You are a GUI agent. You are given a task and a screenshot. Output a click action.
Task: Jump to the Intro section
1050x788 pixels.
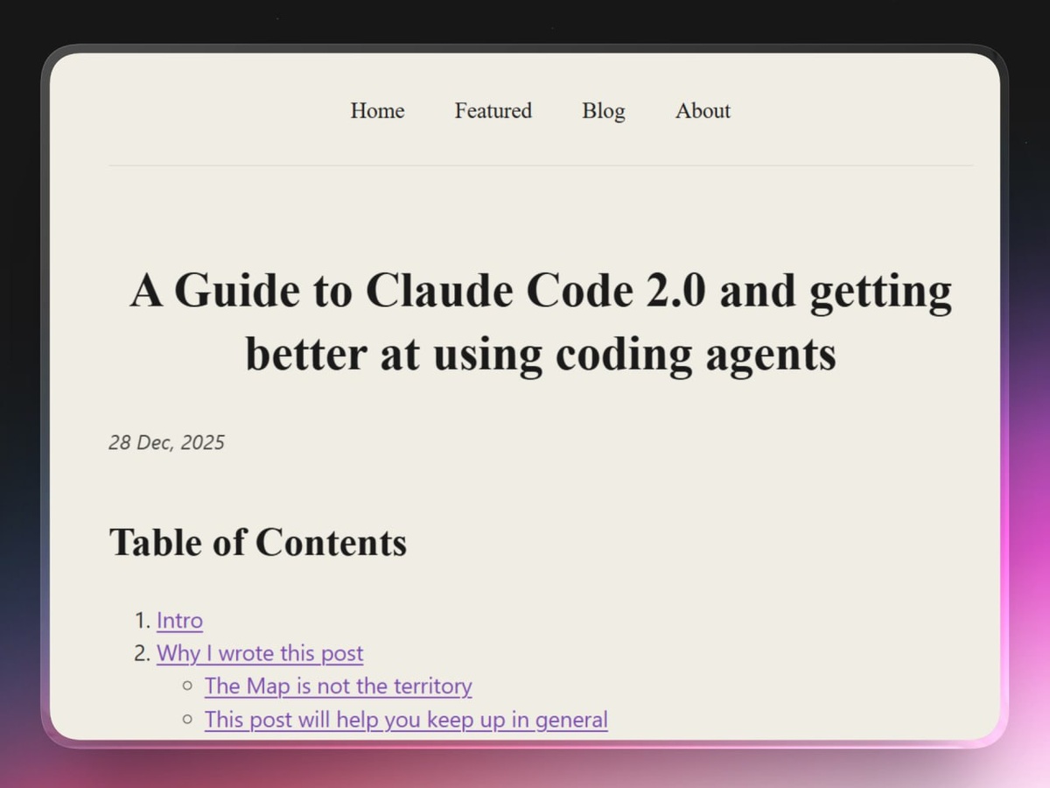tap(179, 621)
